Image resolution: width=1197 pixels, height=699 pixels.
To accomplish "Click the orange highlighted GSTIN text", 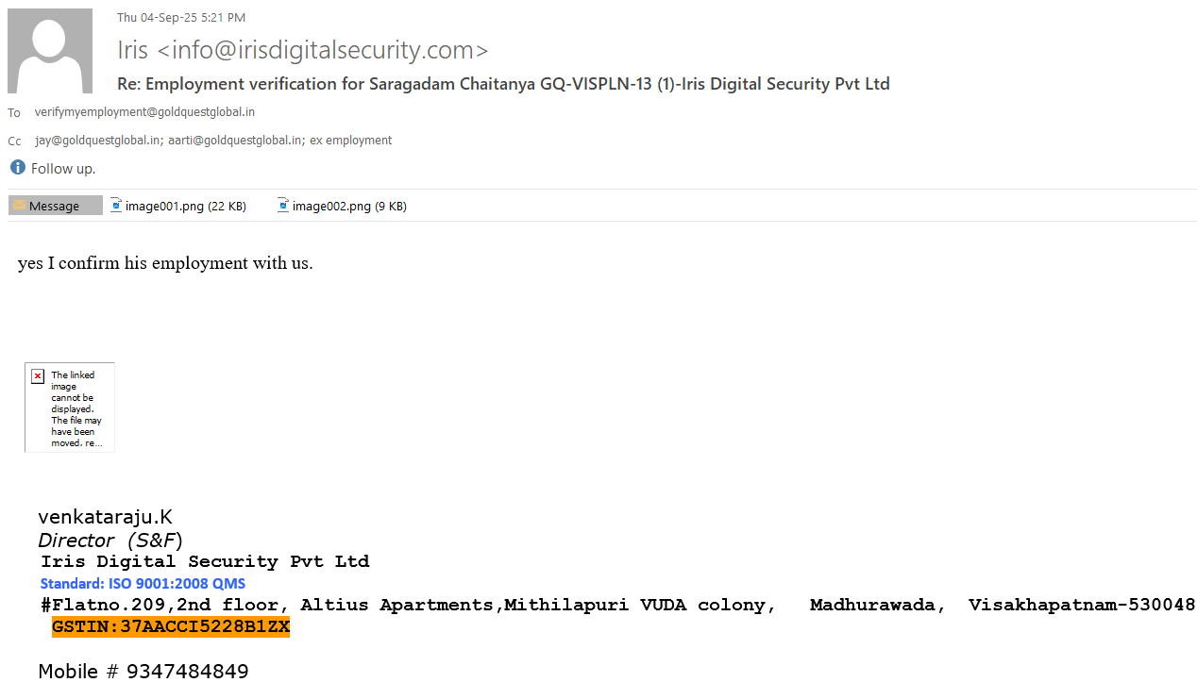I will (x=171, y=627).
